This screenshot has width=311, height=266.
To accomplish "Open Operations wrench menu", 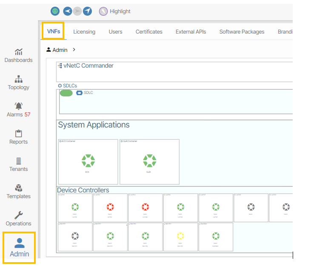I will [x=18, y=218].
